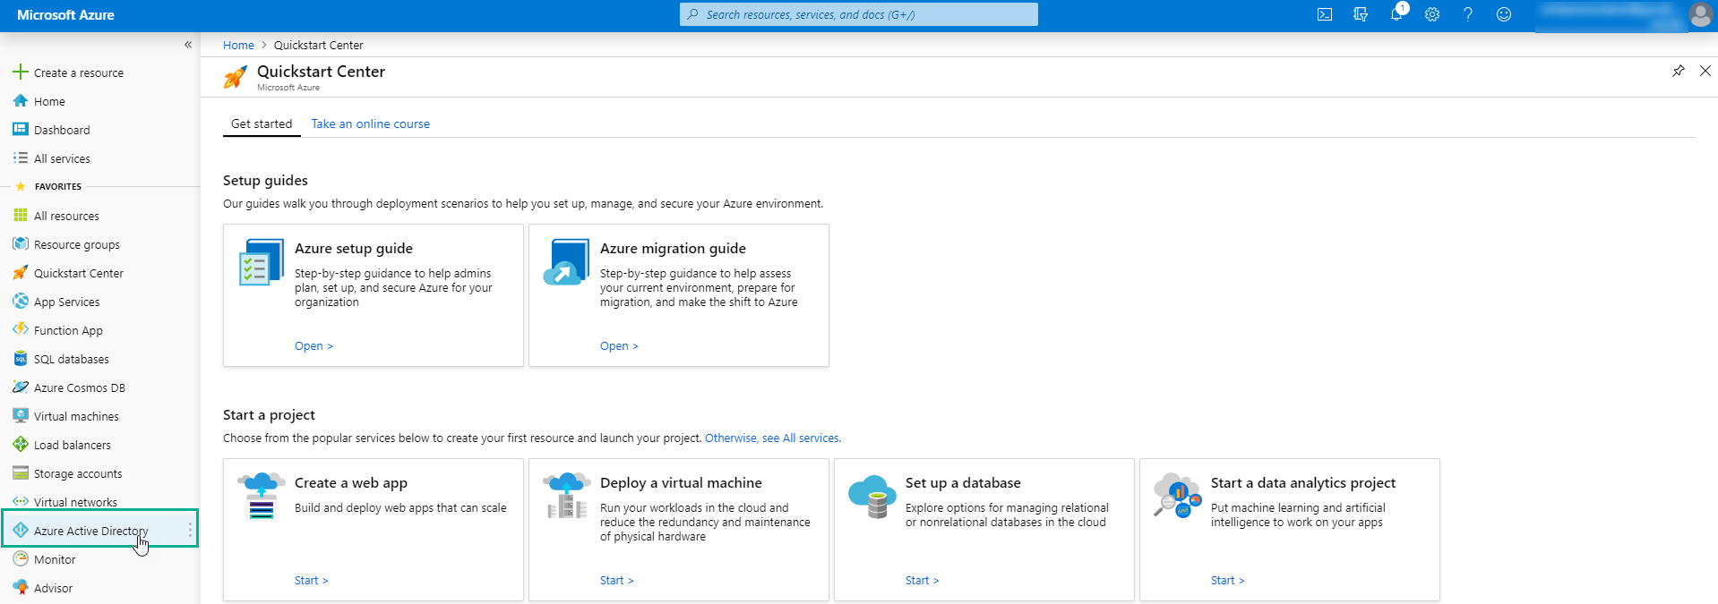This screenshot has width=1718, height=604.
Task: Select the Function App label in the sidebar
Action: tap(68, 330)
